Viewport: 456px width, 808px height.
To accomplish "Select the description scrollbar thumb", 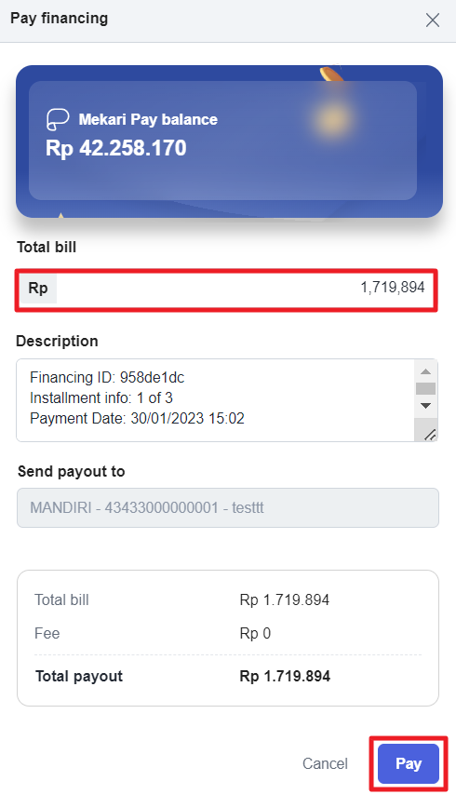I will [425, 388].
